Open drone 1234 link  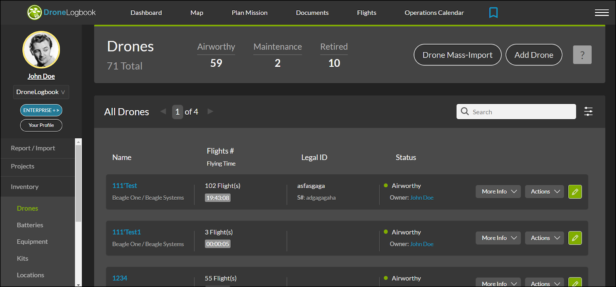[x=120, y=278]
